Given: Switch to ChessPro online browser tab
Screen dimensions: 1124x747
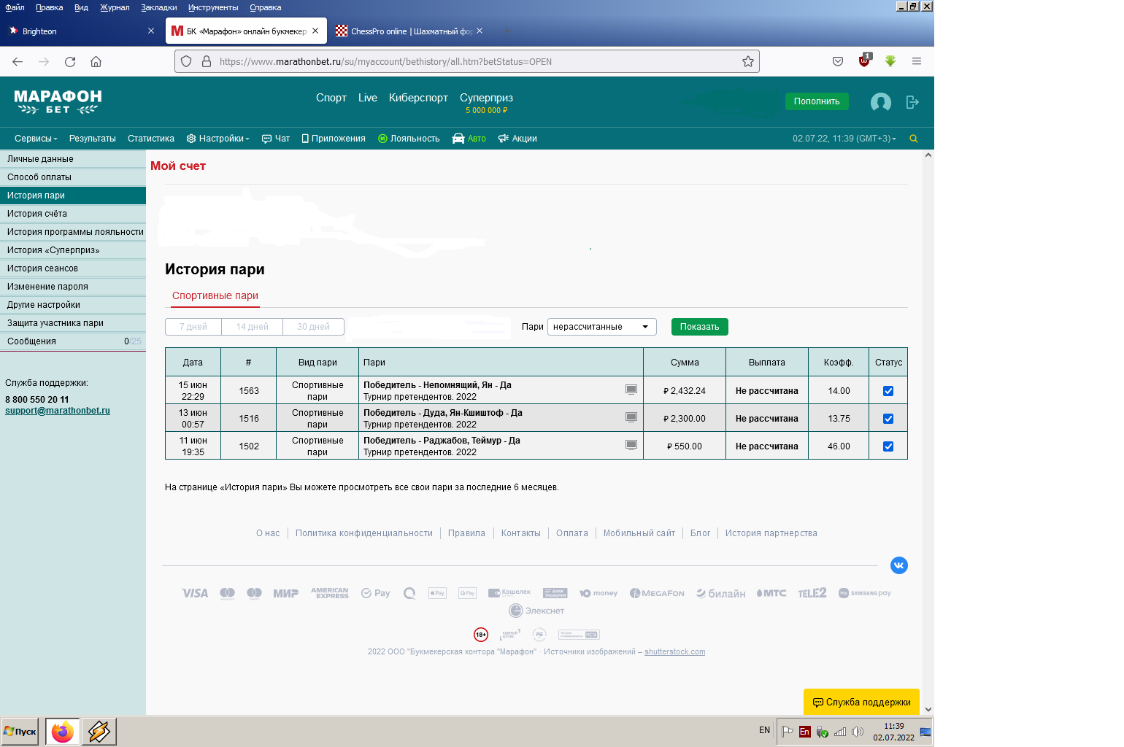Looking at the screenshot, I should point(405,31).
